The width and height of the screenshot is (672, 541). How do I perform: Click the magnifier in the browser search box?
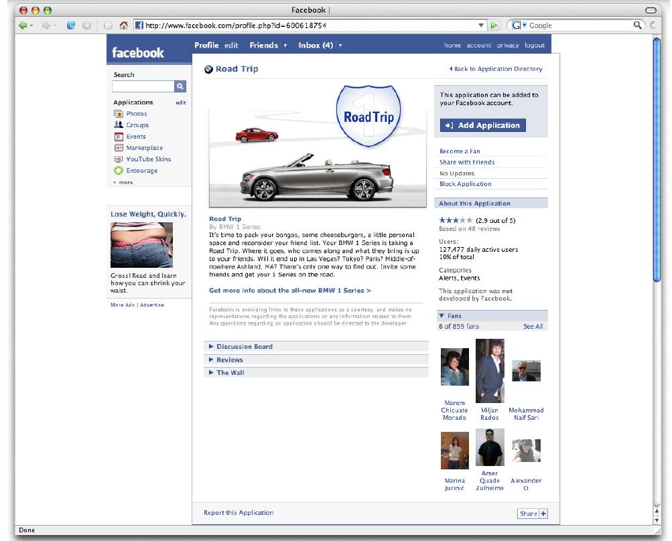tap(638, 25)
